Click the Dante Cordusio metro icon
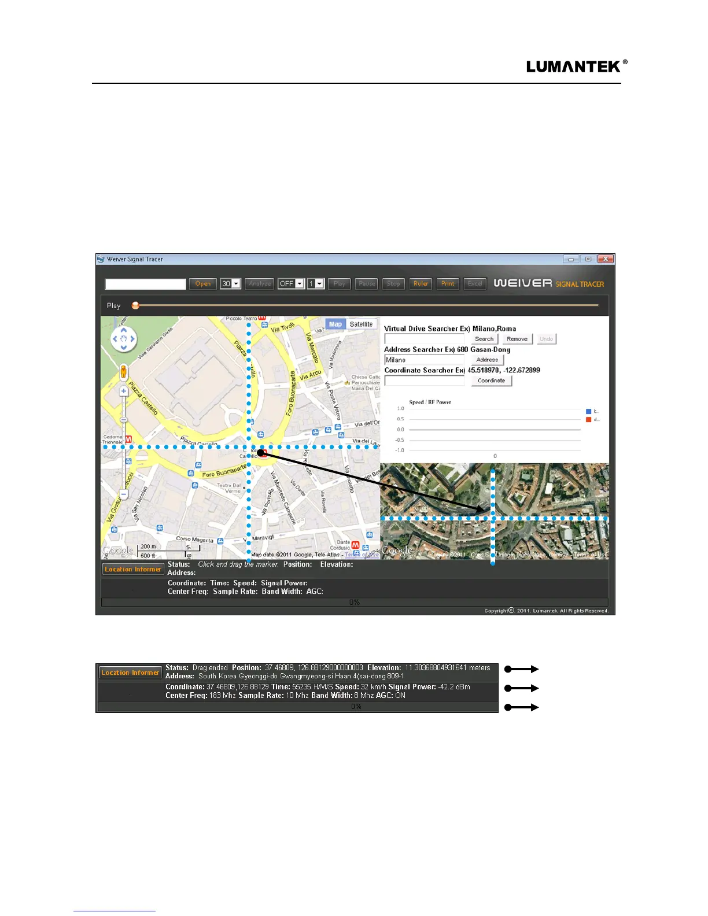This screenshot has height=916, width=708. pyautogui.click(x=355, y=545)
